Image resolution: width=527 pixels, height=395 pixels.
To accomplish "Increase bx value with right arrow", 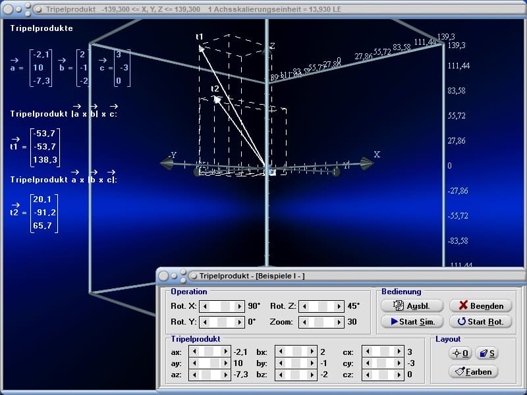I will [312, 352].
